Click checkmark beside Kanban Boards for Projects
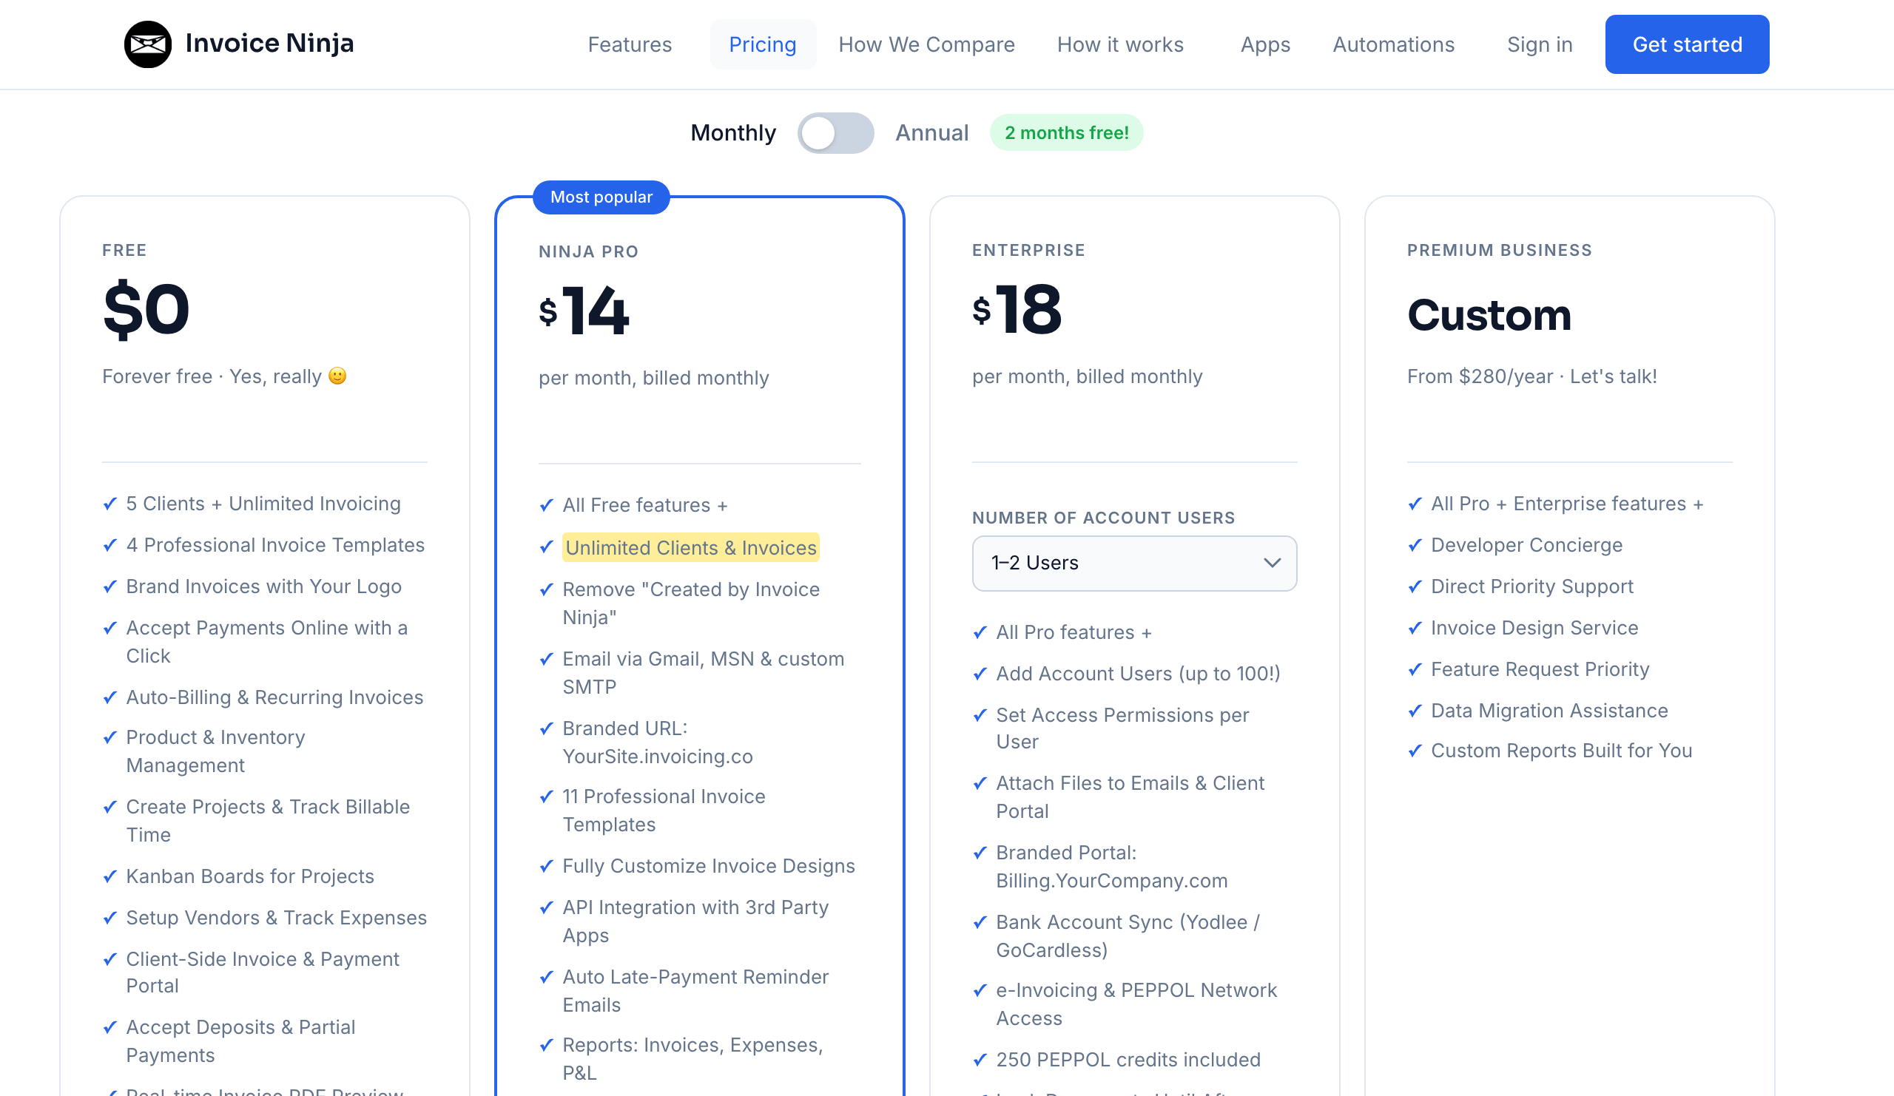 (109, 876)
